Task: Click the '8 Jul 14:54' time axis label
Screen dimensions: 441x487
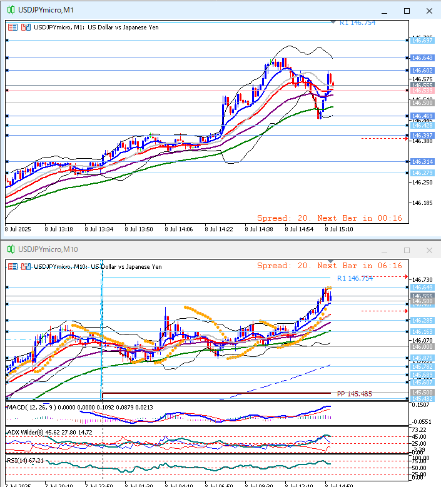Action: click(x=299, y=229)
